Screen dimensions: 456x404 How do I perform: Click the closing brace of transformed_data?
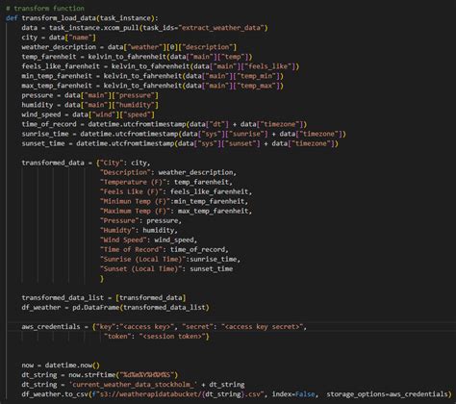[x=102, y=279]
